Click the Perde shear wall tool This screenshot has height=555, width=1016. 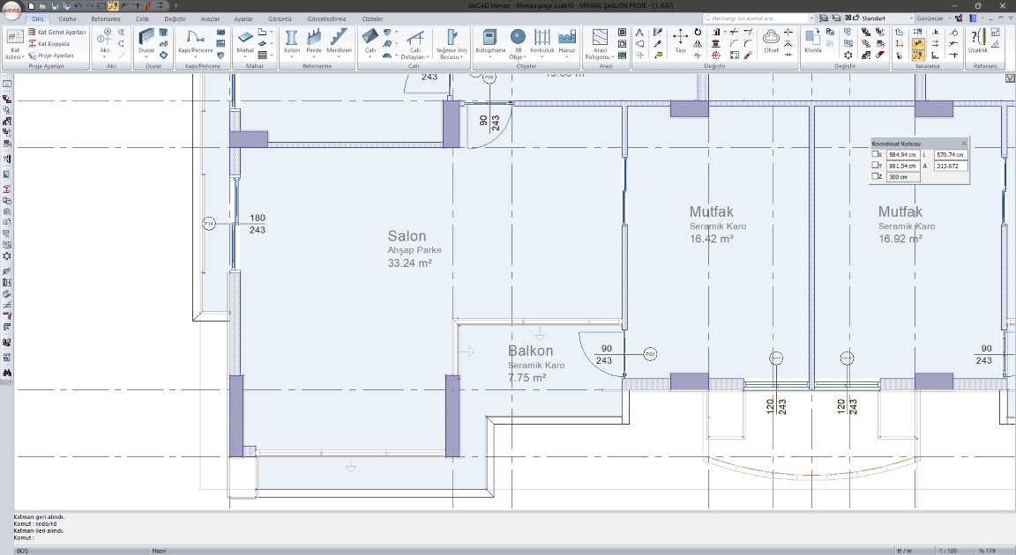(x=314, y=40)
